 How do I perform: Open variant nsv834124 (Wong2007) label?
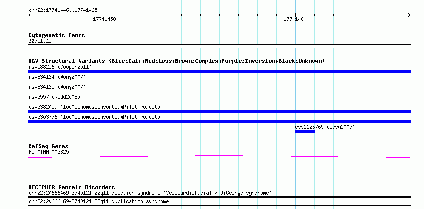tap(57, 77)
